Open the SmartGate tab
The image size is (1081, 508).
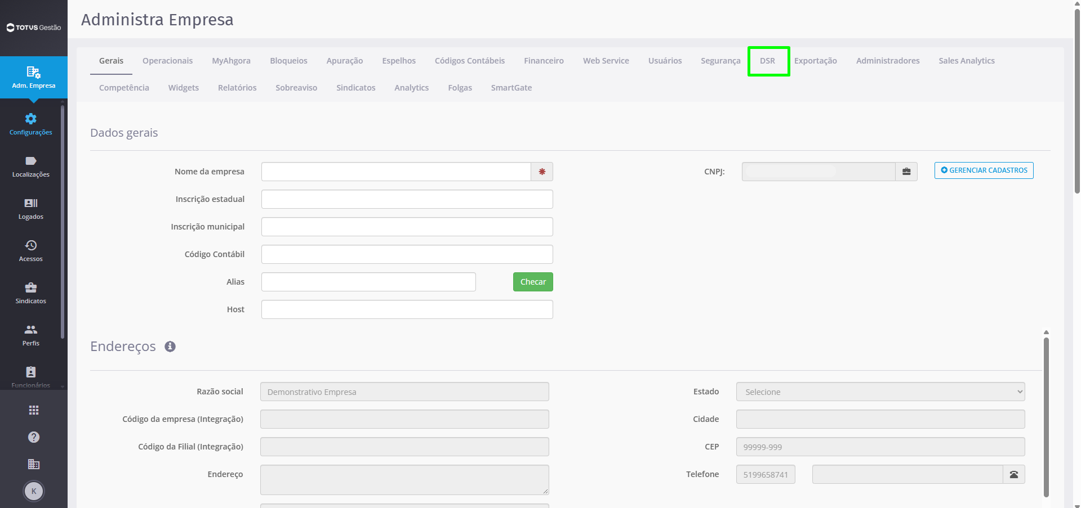coord(511,88)
